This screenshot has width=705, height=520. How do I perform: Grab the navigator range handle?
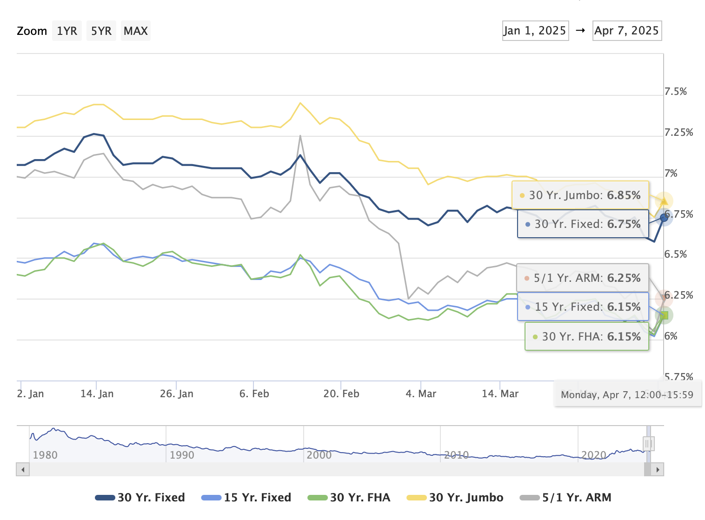coord(649,444)
